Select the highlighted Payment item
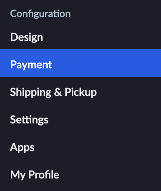This screenshot has height=191, width=161. pyautogui.click(x=80, y=63)
